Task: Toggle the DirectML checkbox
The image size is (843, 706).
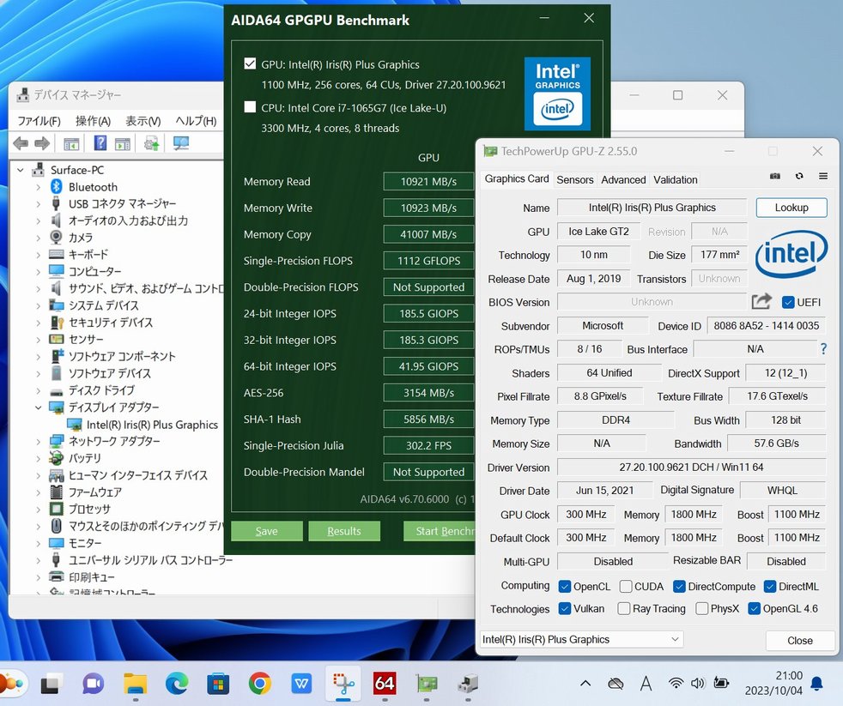Action: [x=770, y=586]
